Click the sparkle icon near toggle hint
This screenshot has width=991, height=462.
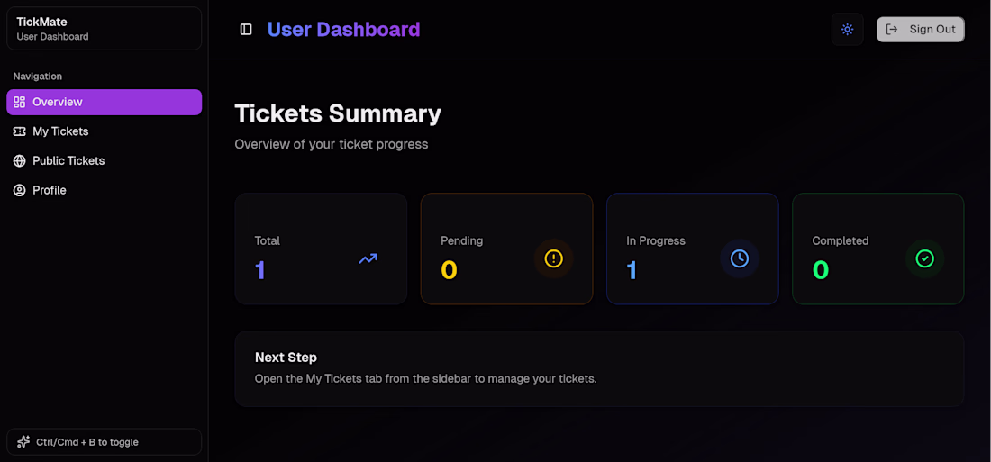coord(23,442)
